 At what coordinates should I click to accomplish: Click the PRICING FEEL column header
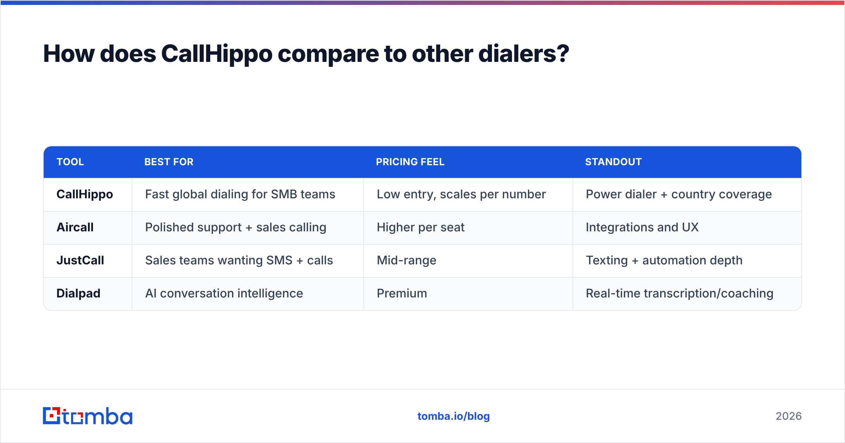pos(410,162)
